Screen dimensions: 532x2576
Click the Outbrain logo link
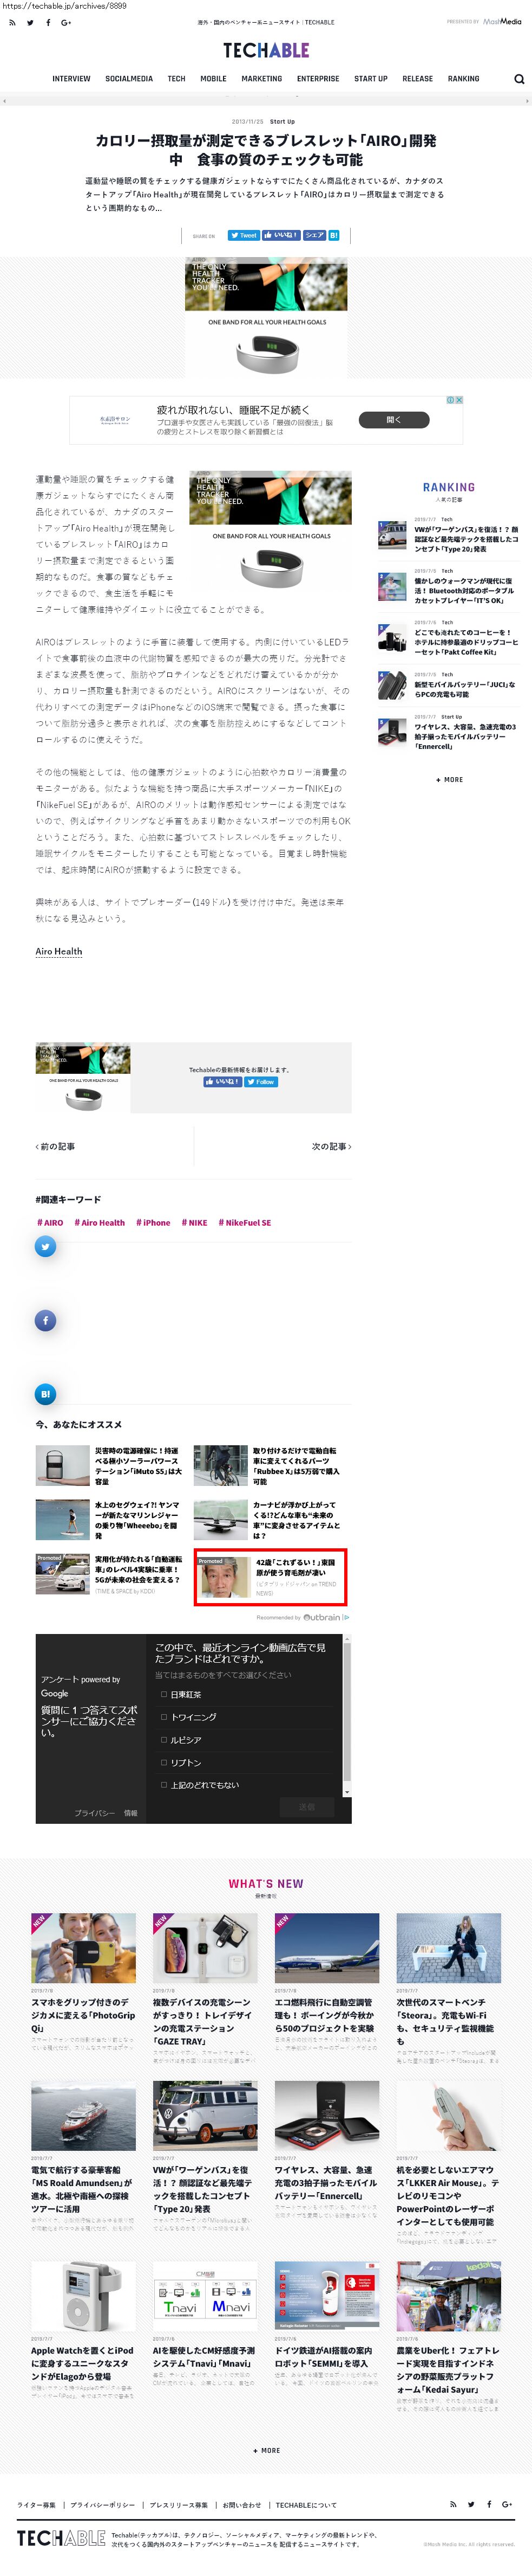click(326, 1617)
